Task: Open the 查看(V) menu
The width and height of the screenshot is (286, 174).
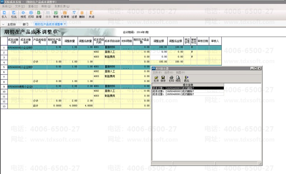Action: click(33, 6)
